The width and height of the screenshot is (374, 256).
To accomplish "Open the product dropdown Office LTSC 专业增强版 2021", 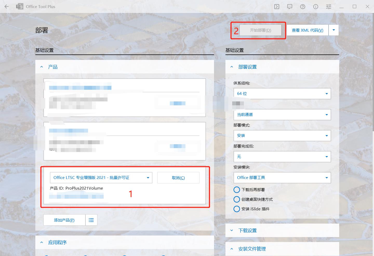I will coord(101,178).
